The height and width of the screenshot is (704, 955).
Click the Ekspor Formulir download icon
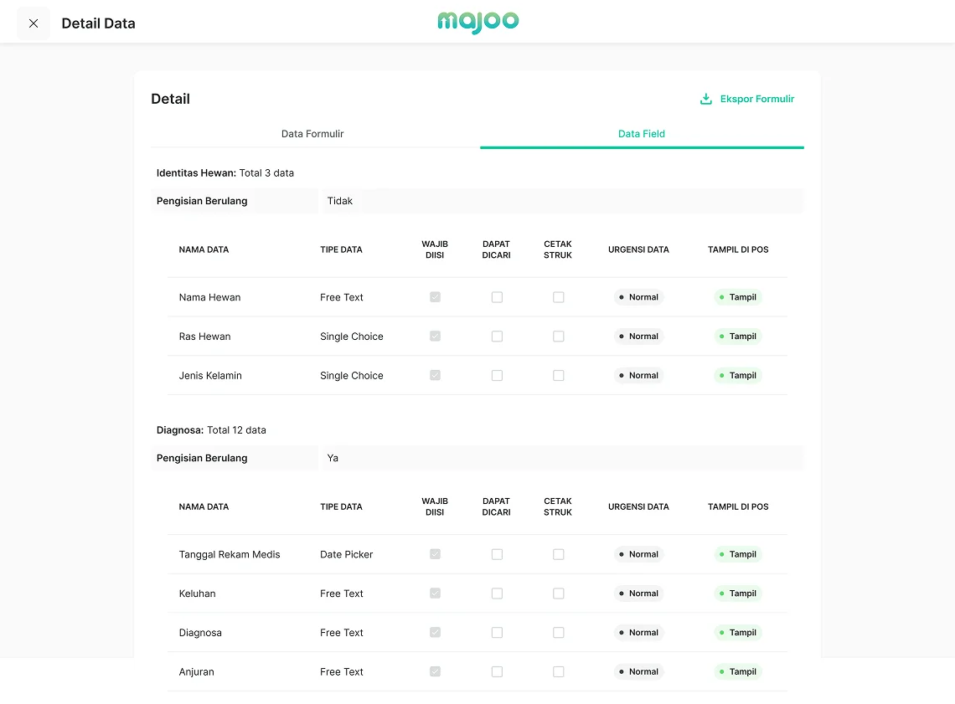(x=705, y=99)
